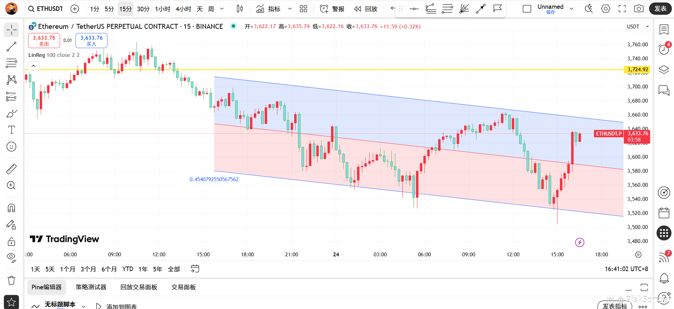
Task: Enter fullscreen mode
Action: (x=622, y=9)
